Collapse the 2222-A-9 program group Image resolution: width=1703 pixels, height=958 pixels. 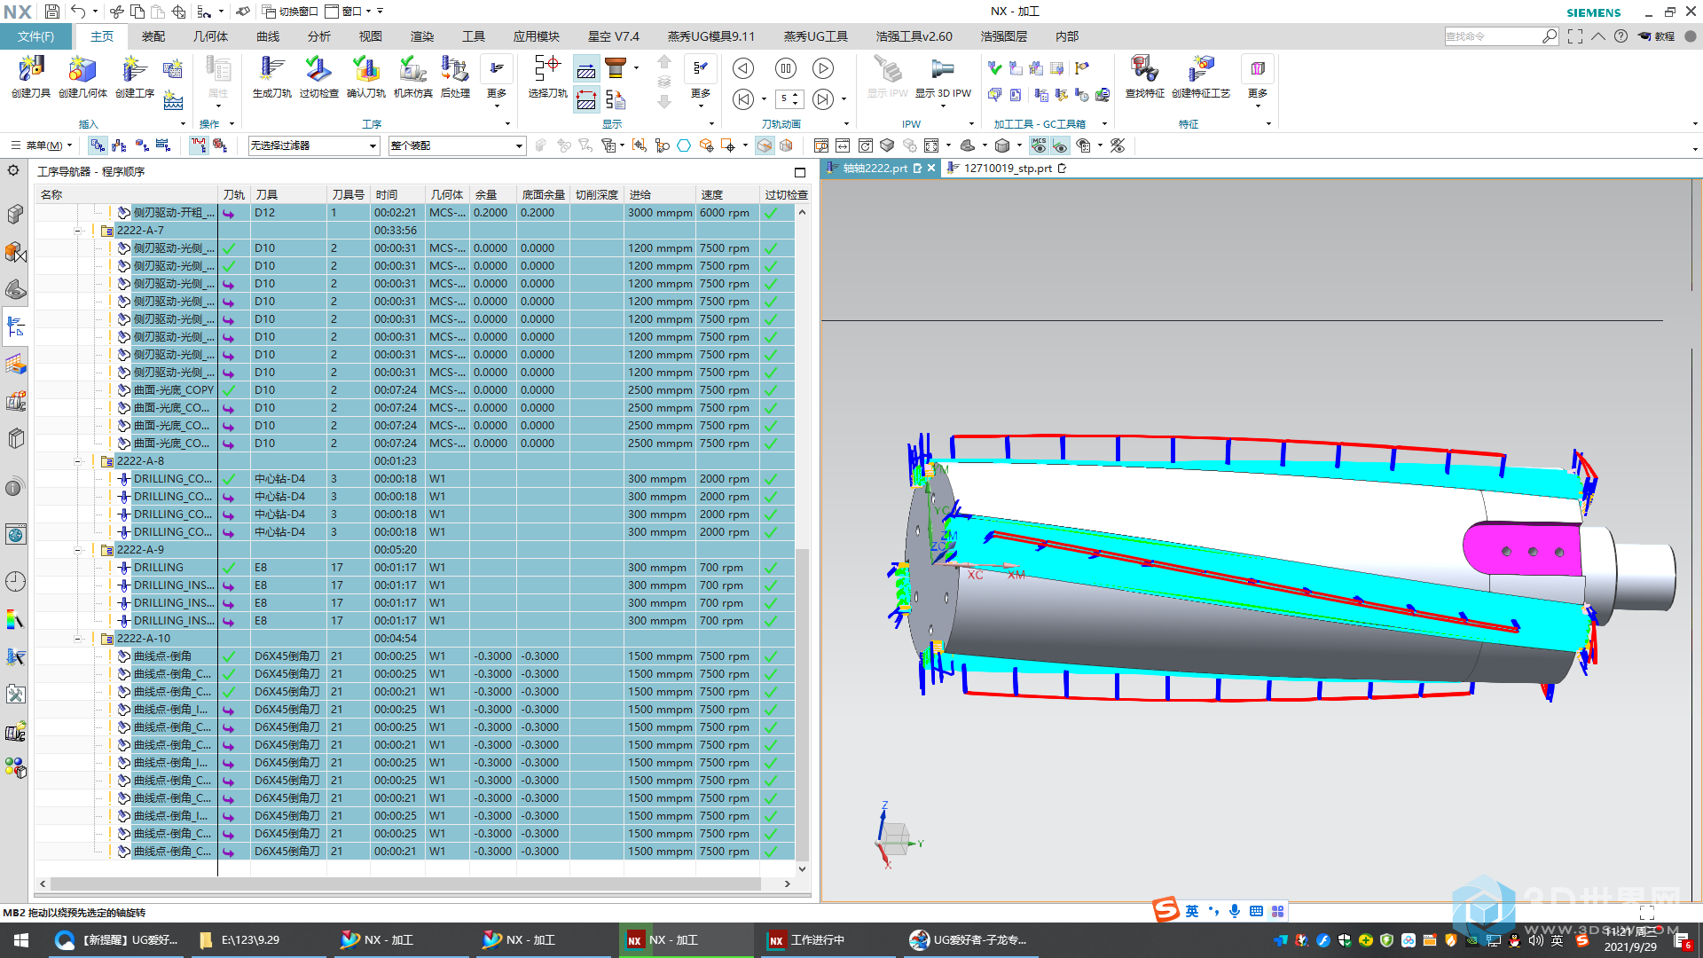point(78,550)
